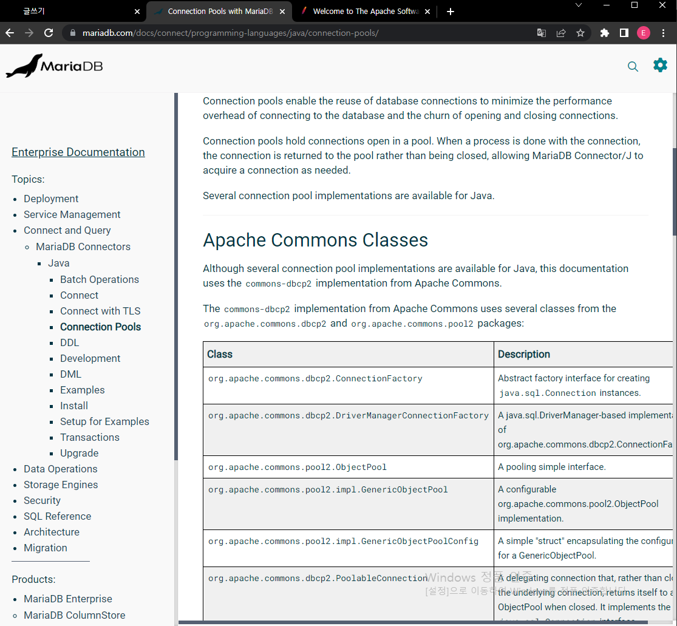
Task: Close the 글쓰기 tab
Action: (x=137, y=12)
